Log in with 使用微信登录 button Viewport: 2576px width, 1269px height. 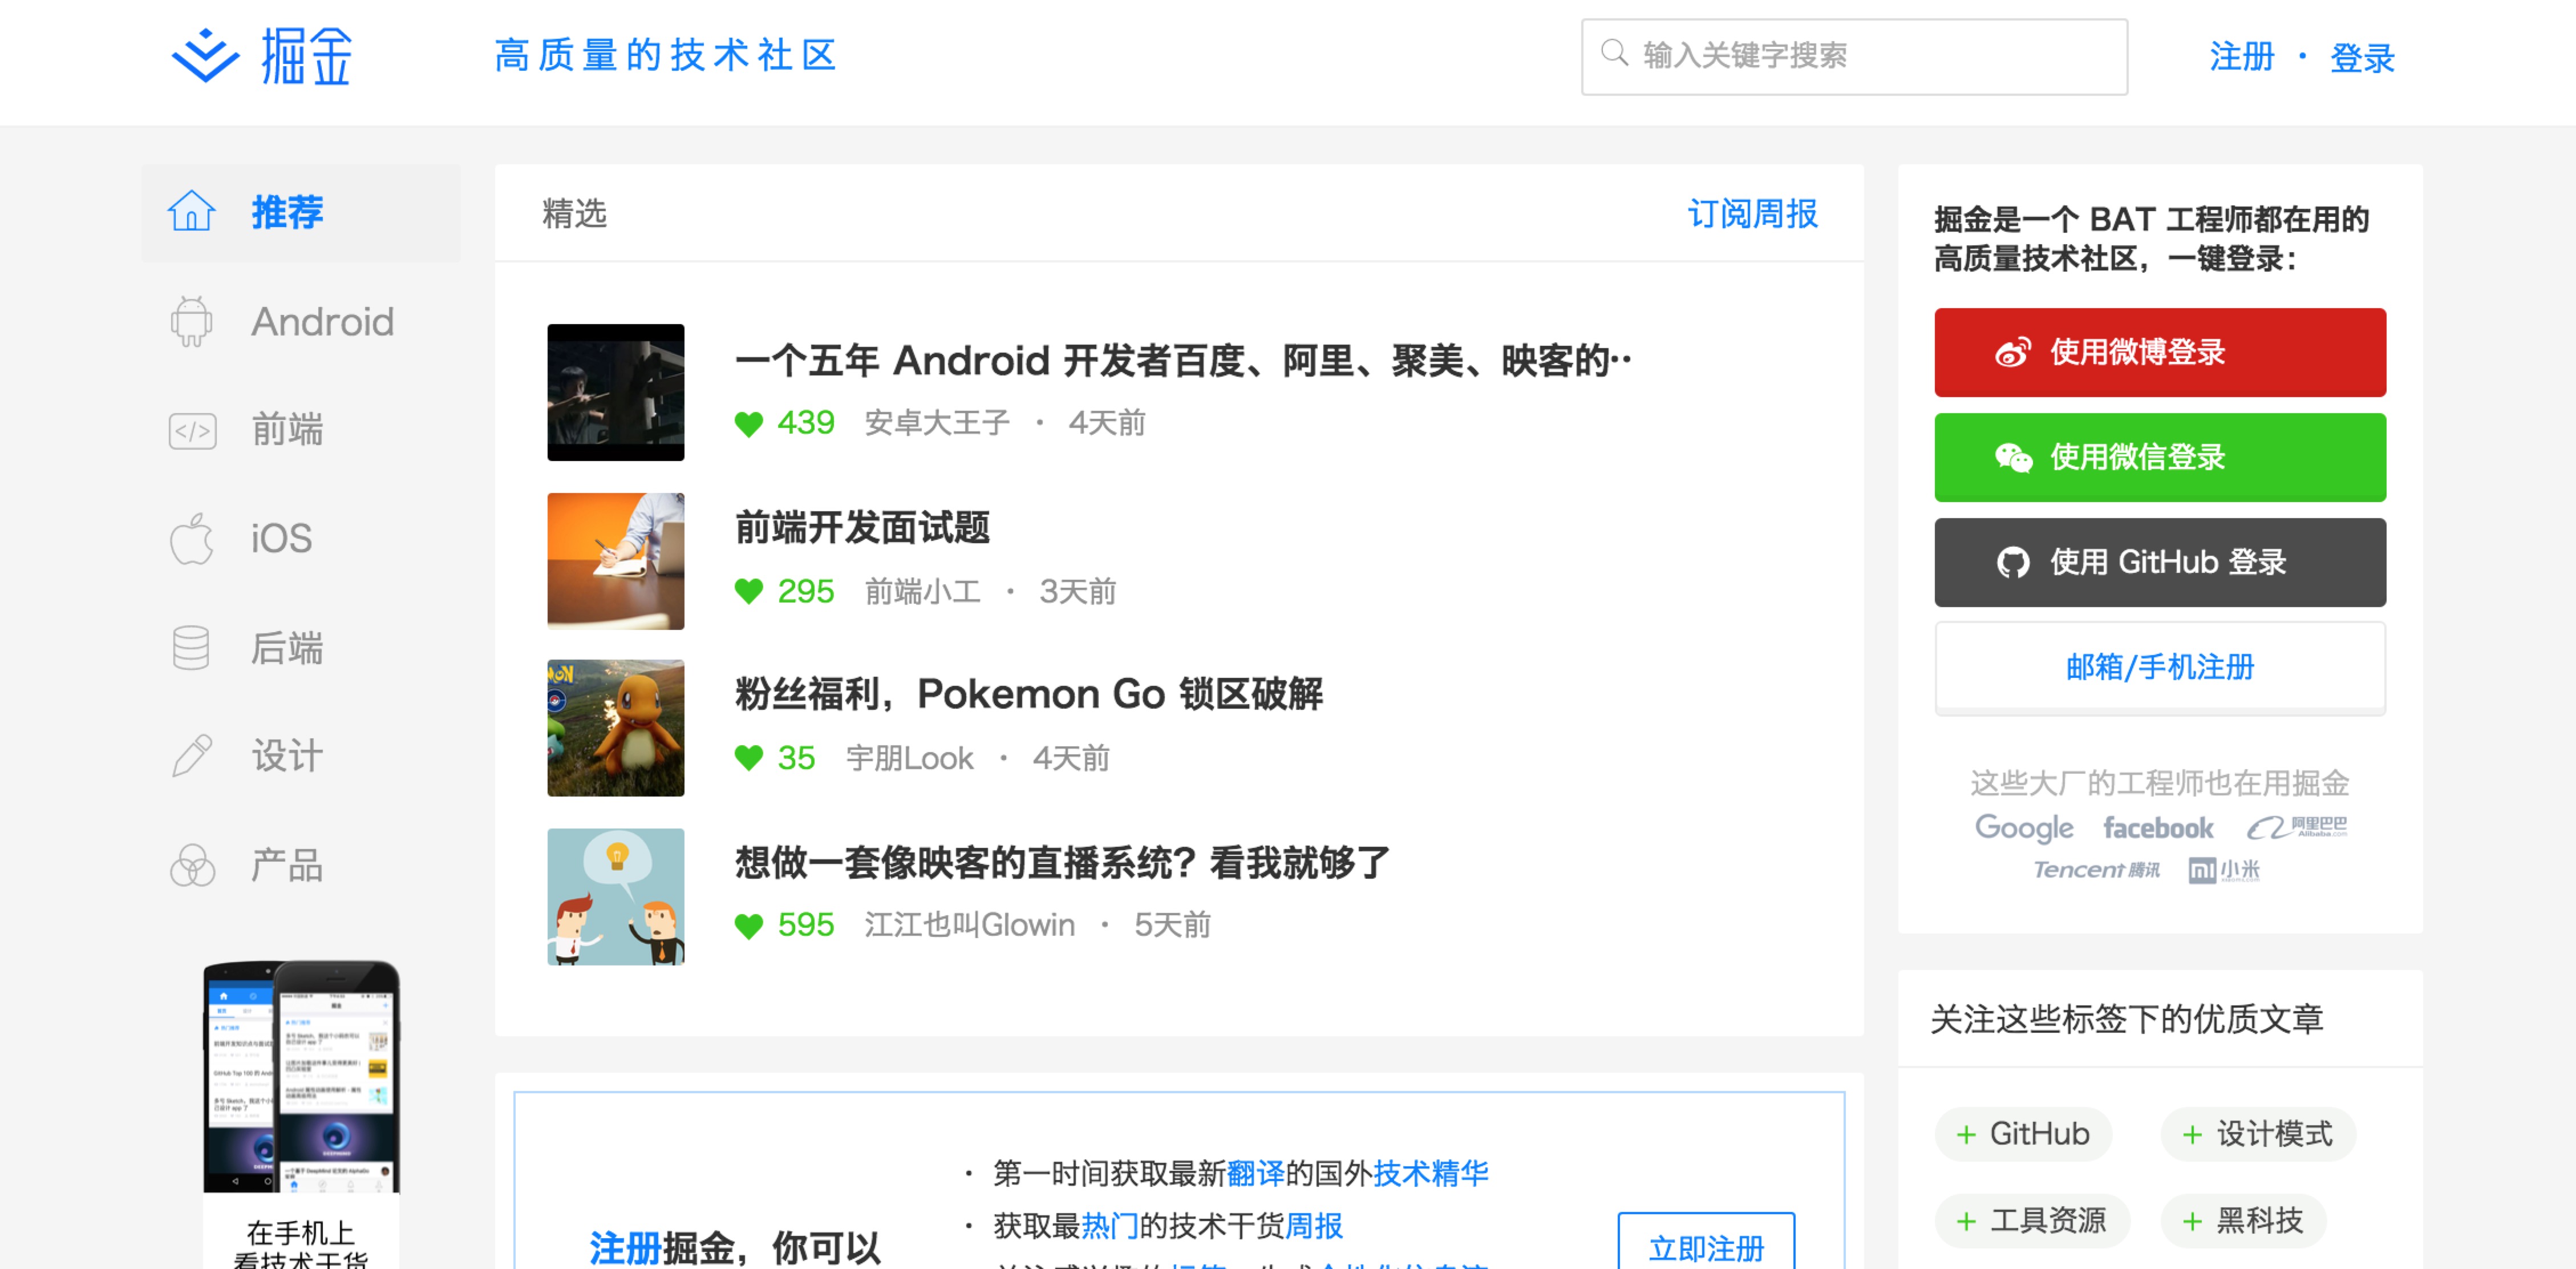pyautogui.click(x=2160, y=457)
